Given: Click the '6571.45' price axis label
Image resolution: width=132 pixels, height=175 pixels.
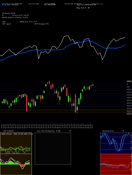Looking at the screenshot, I should (129, 108).
